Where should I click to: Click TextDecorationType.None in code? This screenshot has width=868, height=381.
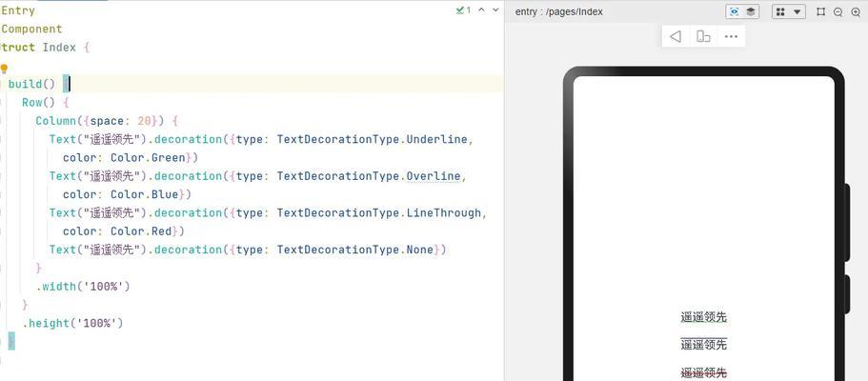[x=355, y=250]
